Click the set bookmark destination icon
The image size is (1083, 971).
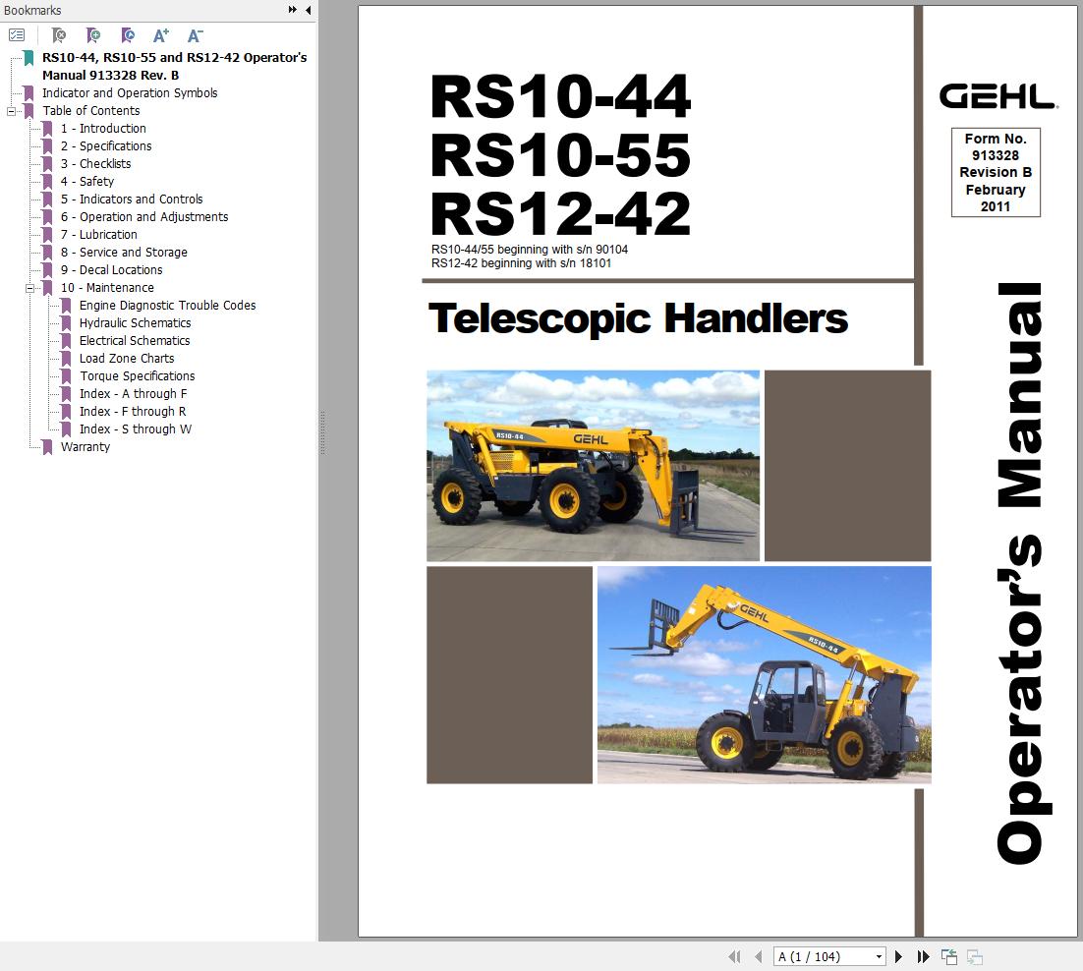click(x=127, y=34)
